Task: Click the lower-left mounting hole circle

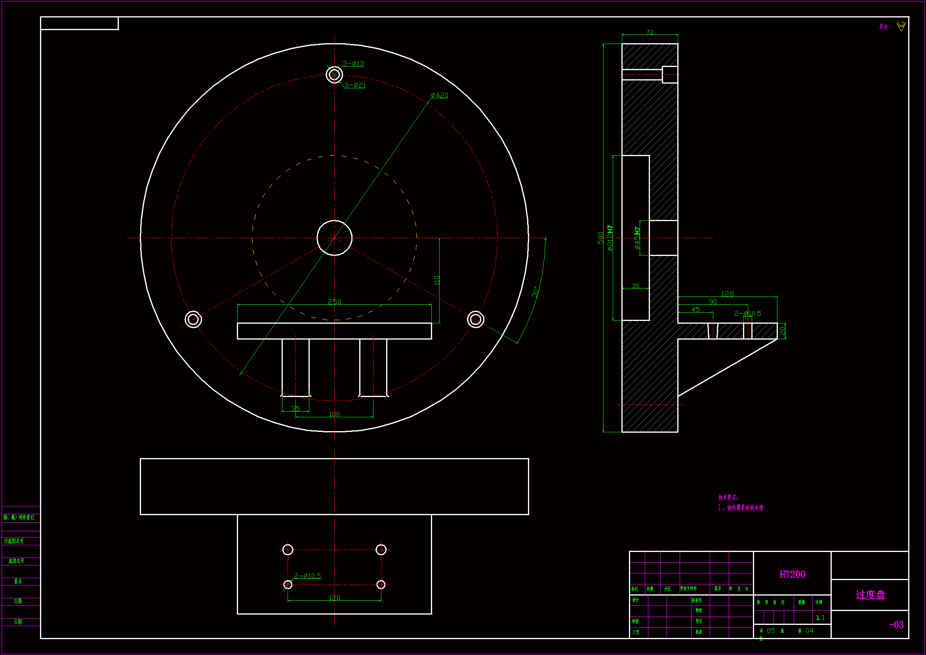Action: [193, 320]
